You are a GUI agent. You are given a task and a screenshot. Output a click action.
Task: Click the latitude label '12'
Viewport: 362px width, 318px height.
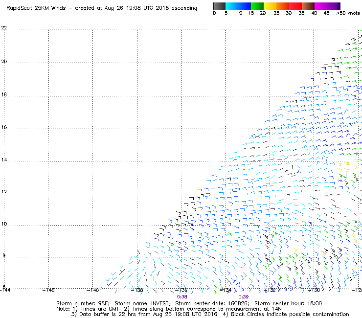pos(4,192)
